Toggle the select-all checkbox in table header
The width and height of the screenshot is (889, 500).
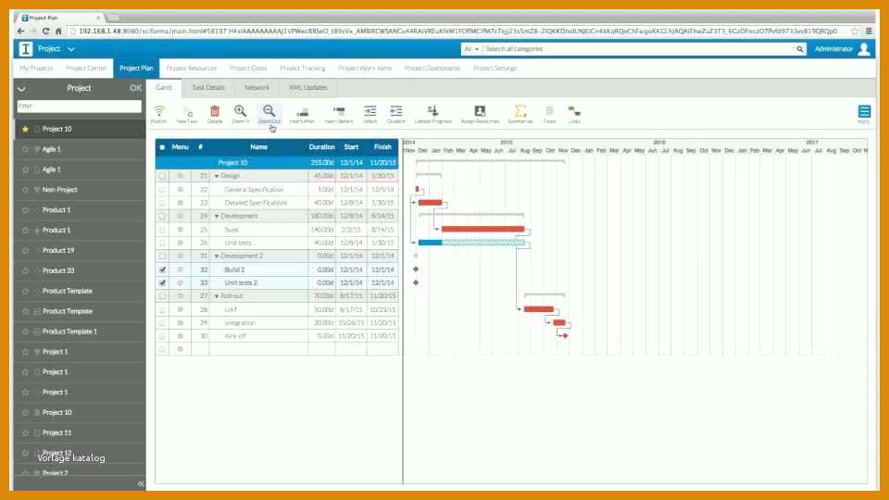[162, 147]
